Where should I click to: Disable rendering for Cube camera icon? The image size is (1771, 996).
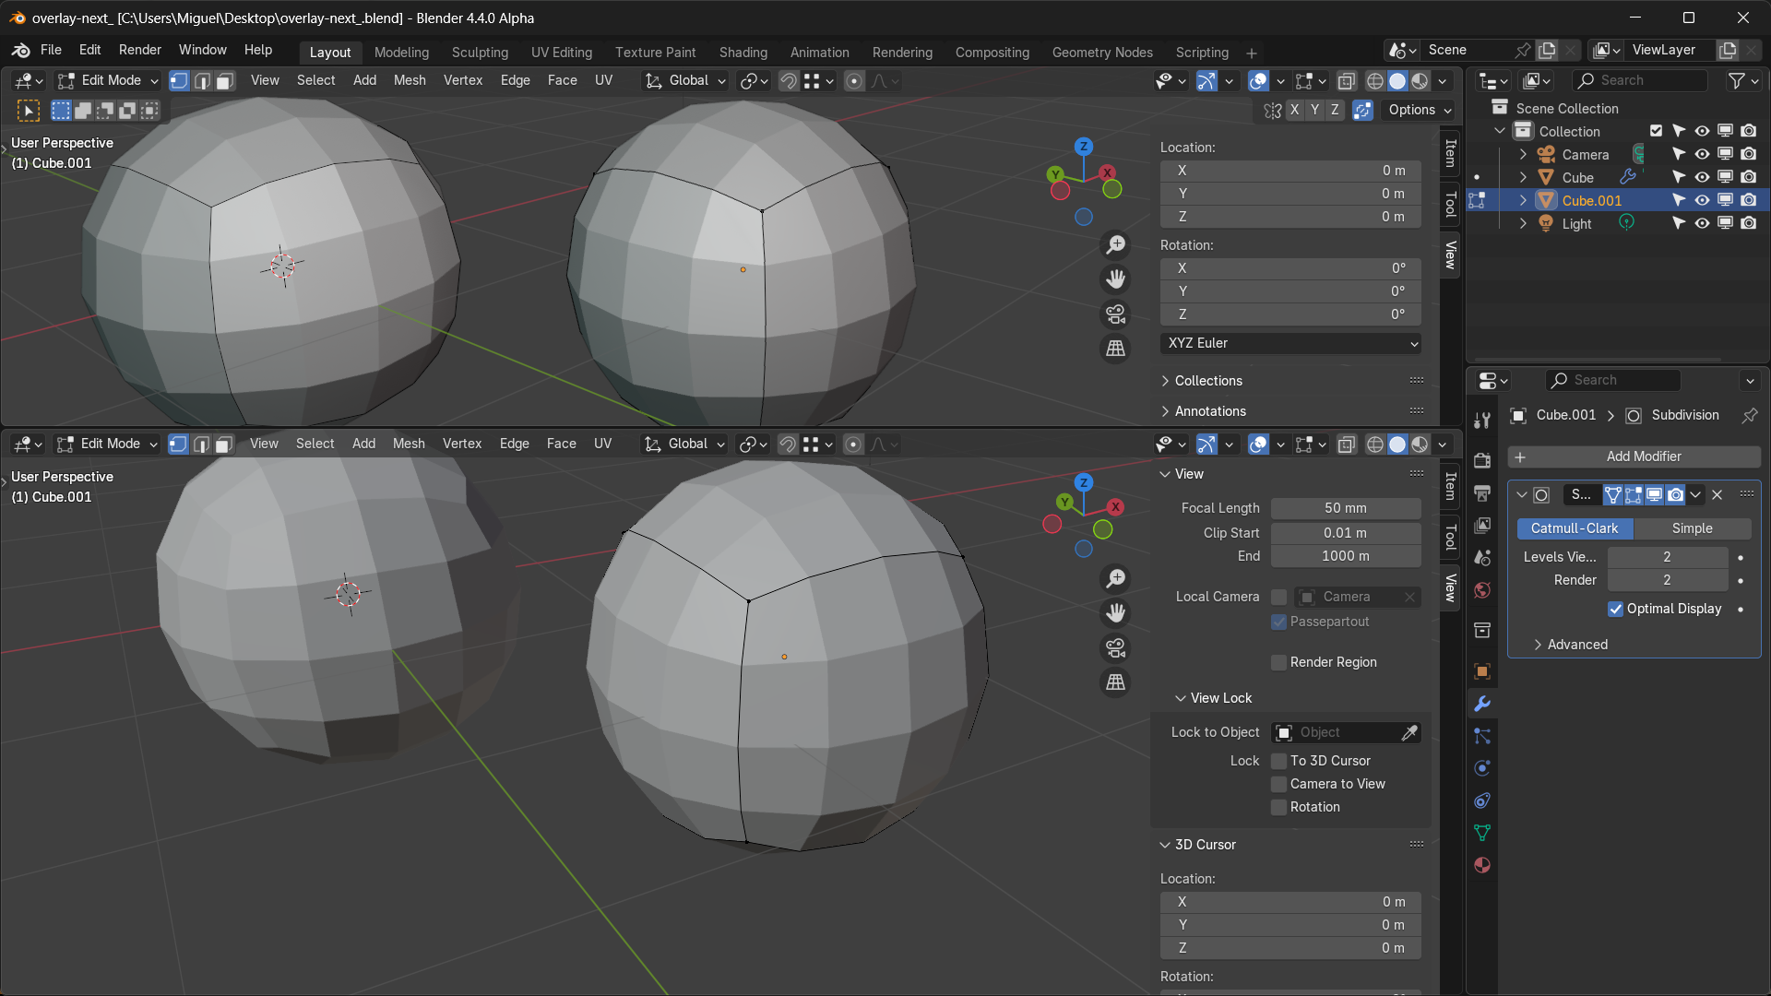pos(1748,177)
